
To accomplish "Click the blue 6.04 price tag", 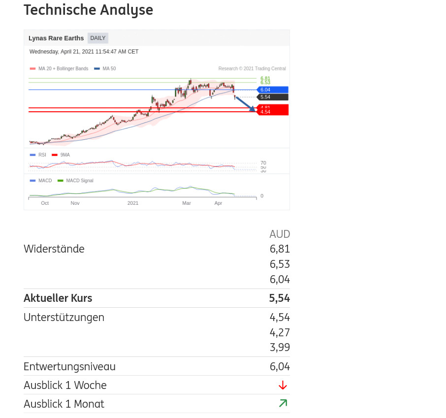I will pos(272,90).
